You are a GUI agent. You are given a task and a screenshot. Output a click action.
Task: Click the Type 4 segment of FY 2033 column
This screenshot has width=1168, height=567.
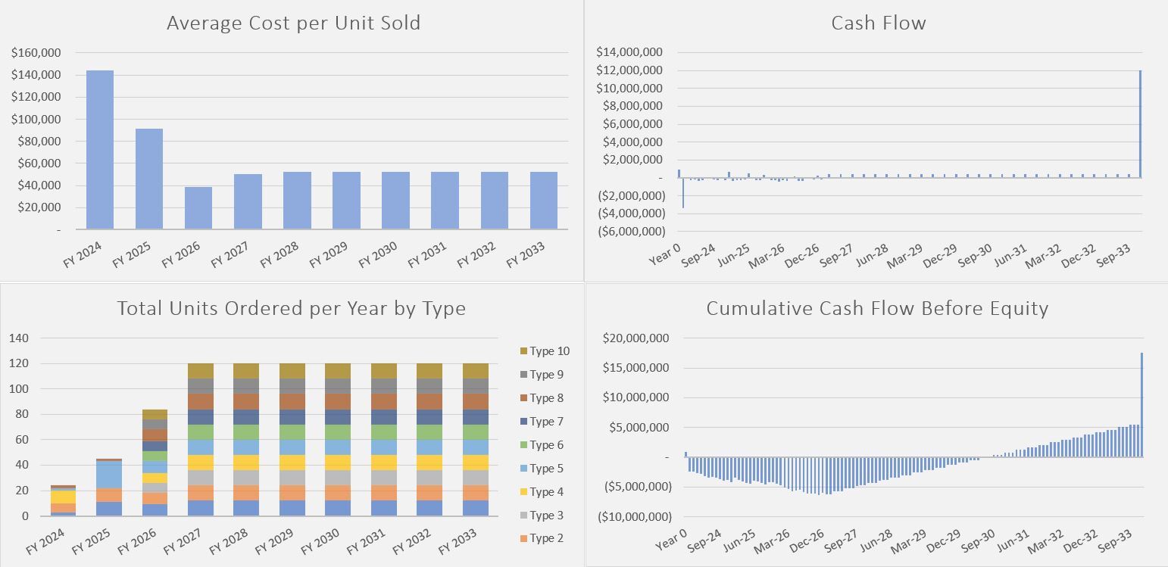[x=476, y=463]
